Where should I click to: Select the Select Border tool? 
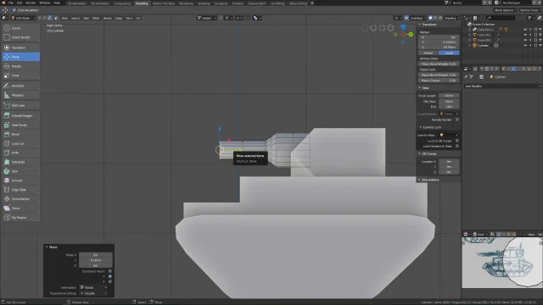[x=20, y=37]
